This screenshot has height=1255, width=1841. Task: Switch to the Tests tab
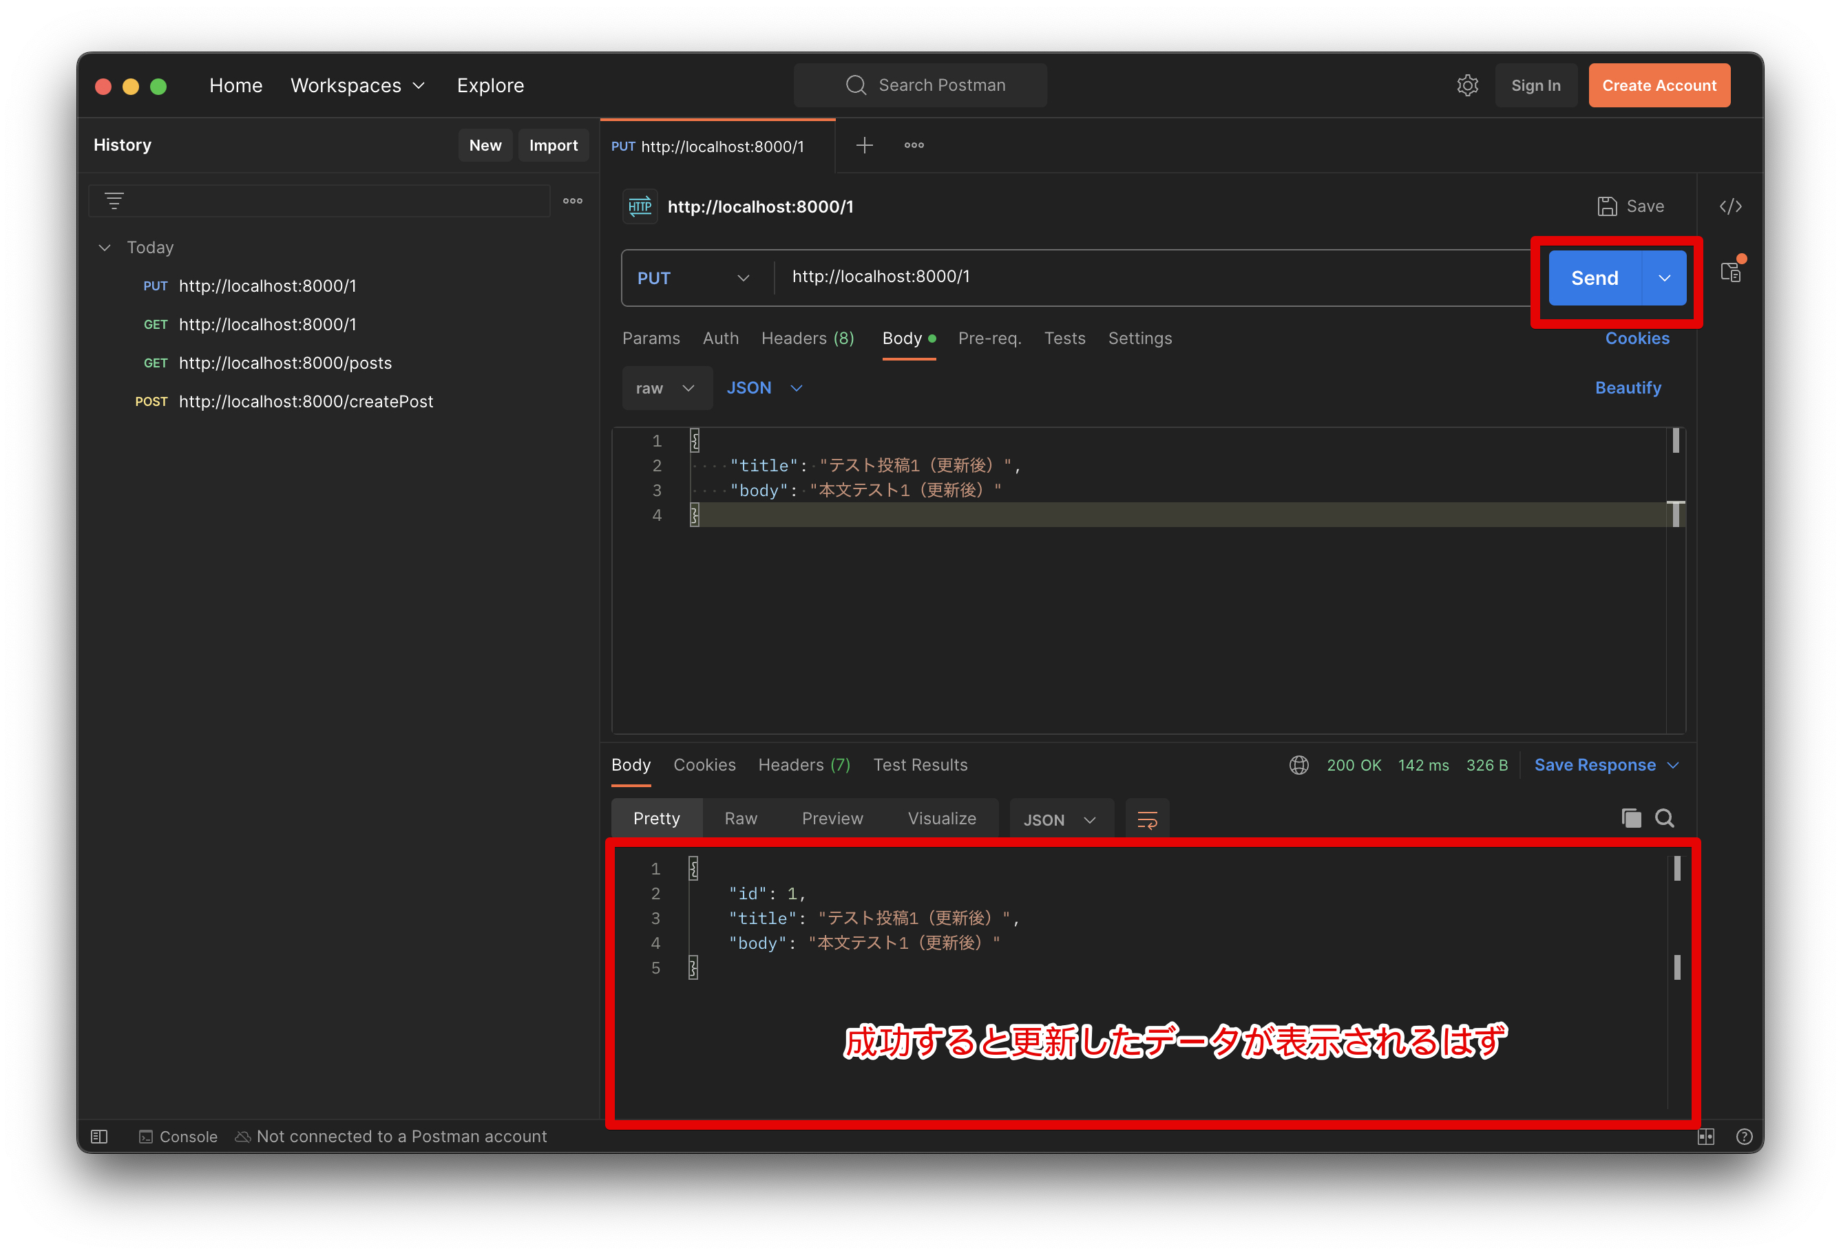pyautogui.click(x=1064, y=338)
